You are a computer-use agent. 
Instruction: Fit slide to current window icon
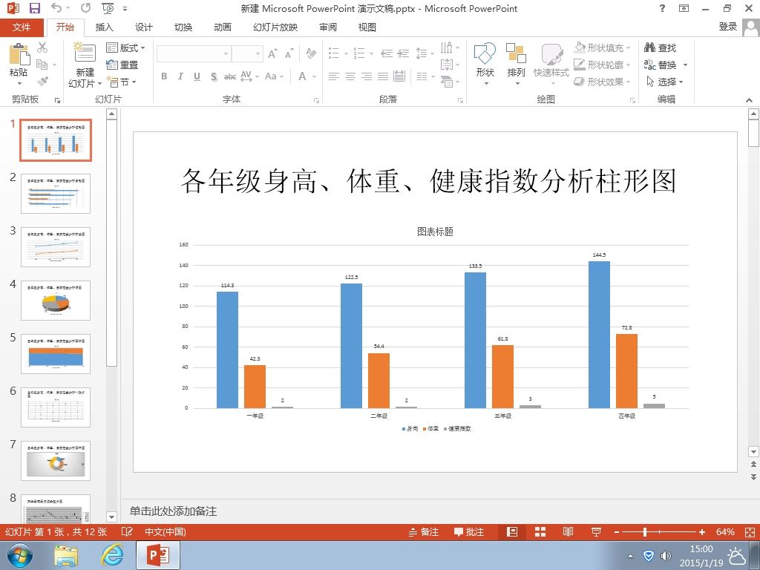750,532
